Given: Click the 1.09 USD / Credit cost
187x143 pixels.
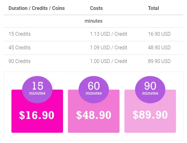Looking at the screenshot, I should point(109,47).
